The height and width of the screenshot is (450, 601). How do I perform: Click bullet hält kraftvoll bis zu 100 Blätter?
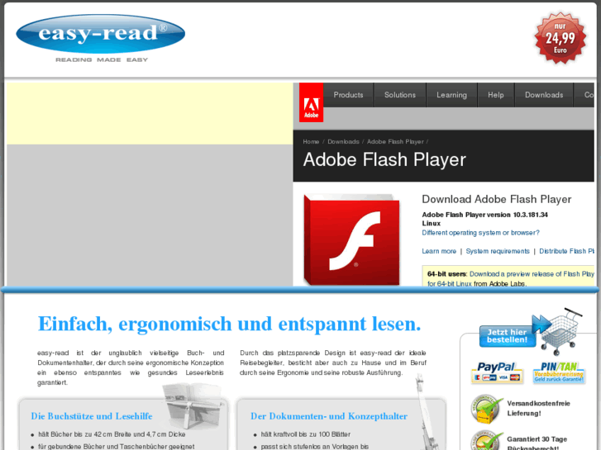pos(306,434)
